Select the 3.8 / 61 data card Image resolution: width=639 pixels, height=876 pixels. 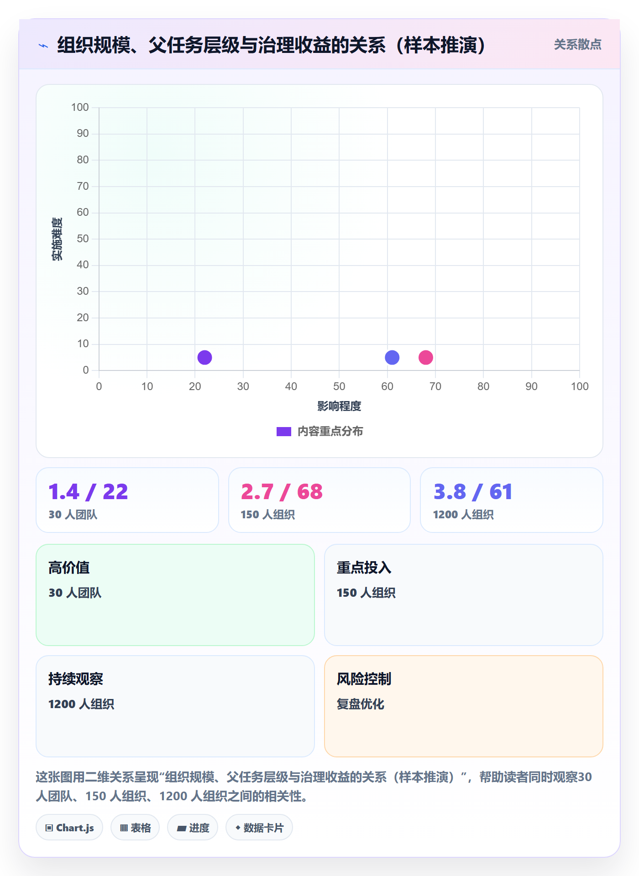(x=512, y=500)
